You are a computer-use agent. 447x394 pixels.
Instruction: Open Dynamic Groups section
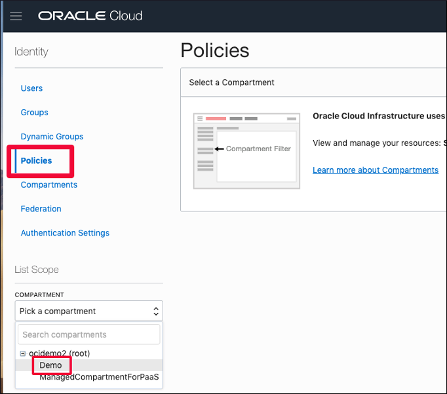pyautogui.click(x=52, y=137)
